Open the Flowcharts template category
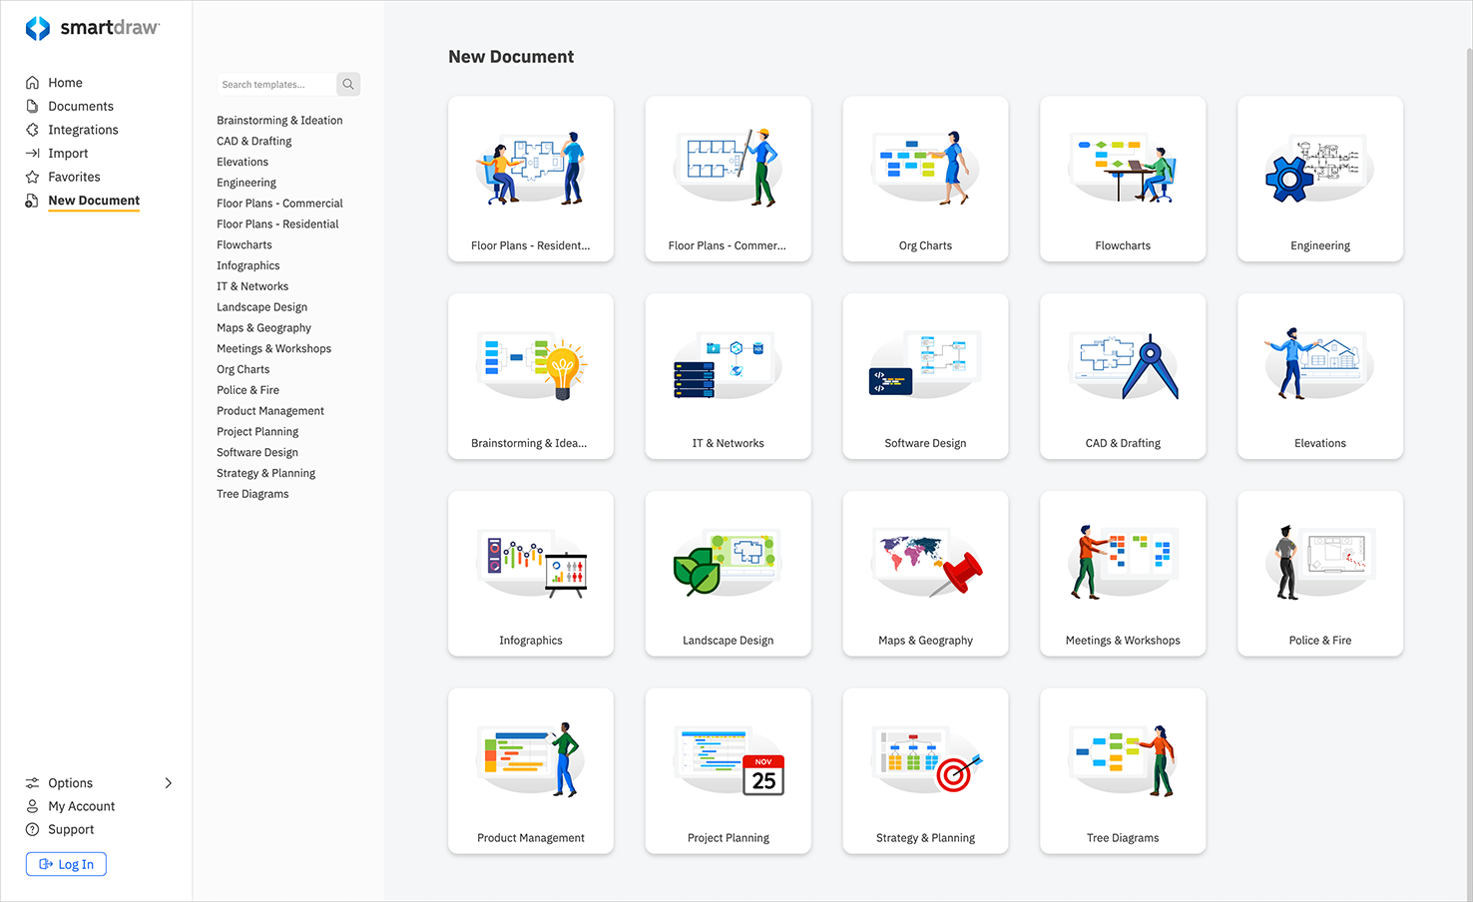The width and height of the screenshot is (1473, 902). click(x=245, y=244)
